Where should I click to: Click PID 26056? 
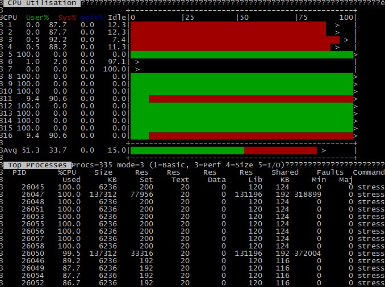[33, 231]
